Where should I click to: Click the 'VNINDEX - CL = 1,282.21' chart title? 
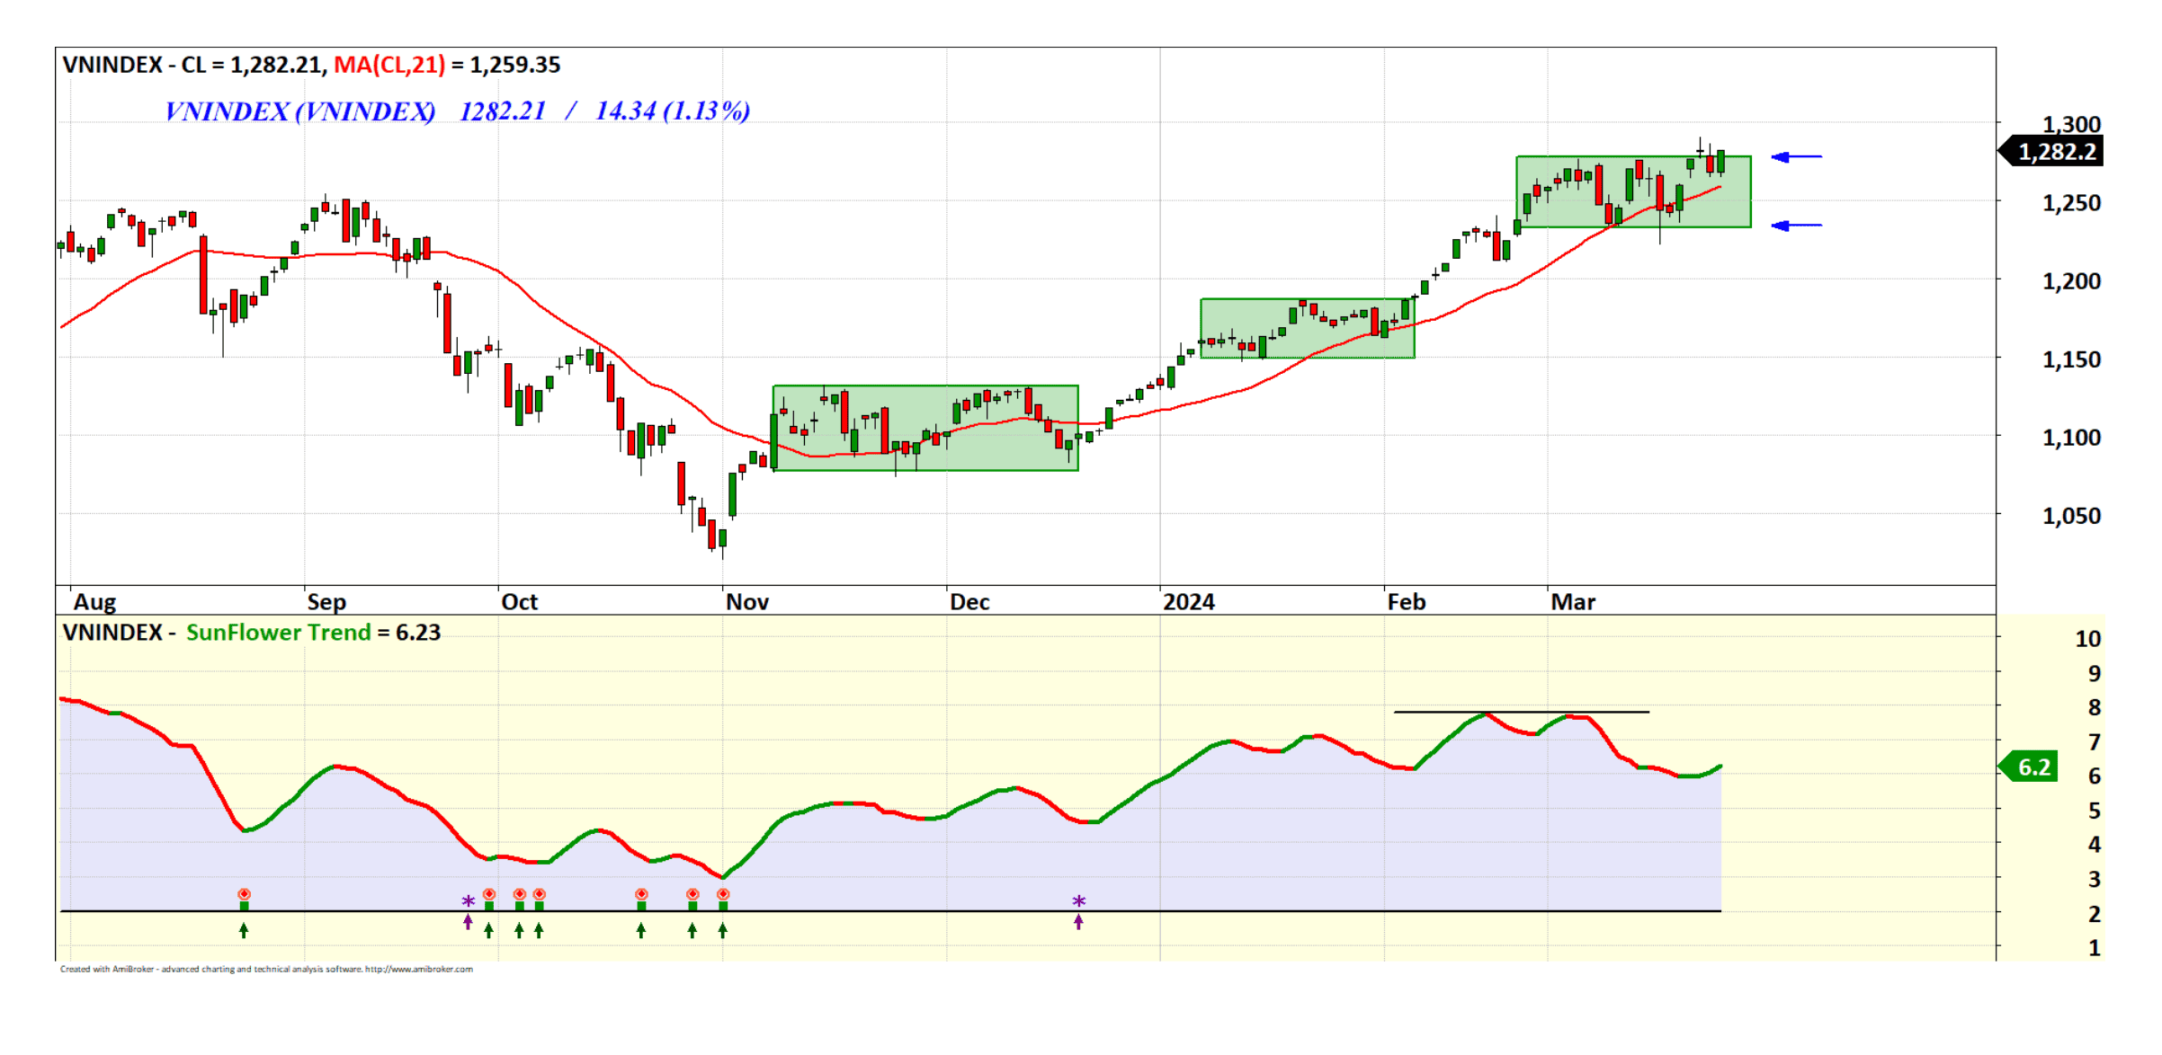tap(192, 66)
